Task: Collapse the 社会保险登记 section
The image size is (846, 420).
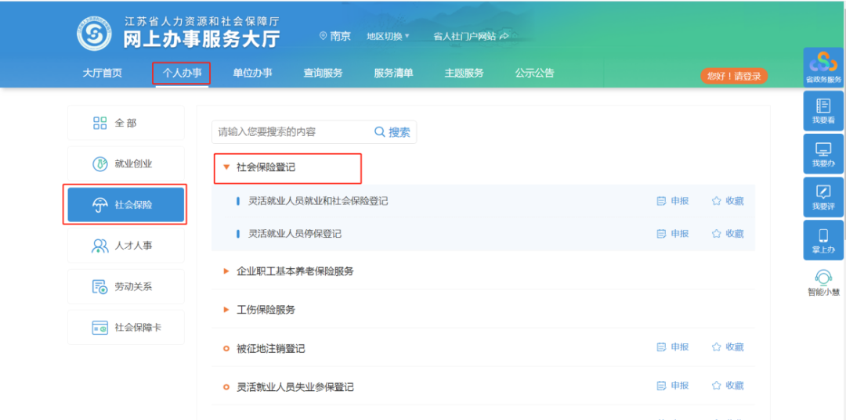Action: 226,167
